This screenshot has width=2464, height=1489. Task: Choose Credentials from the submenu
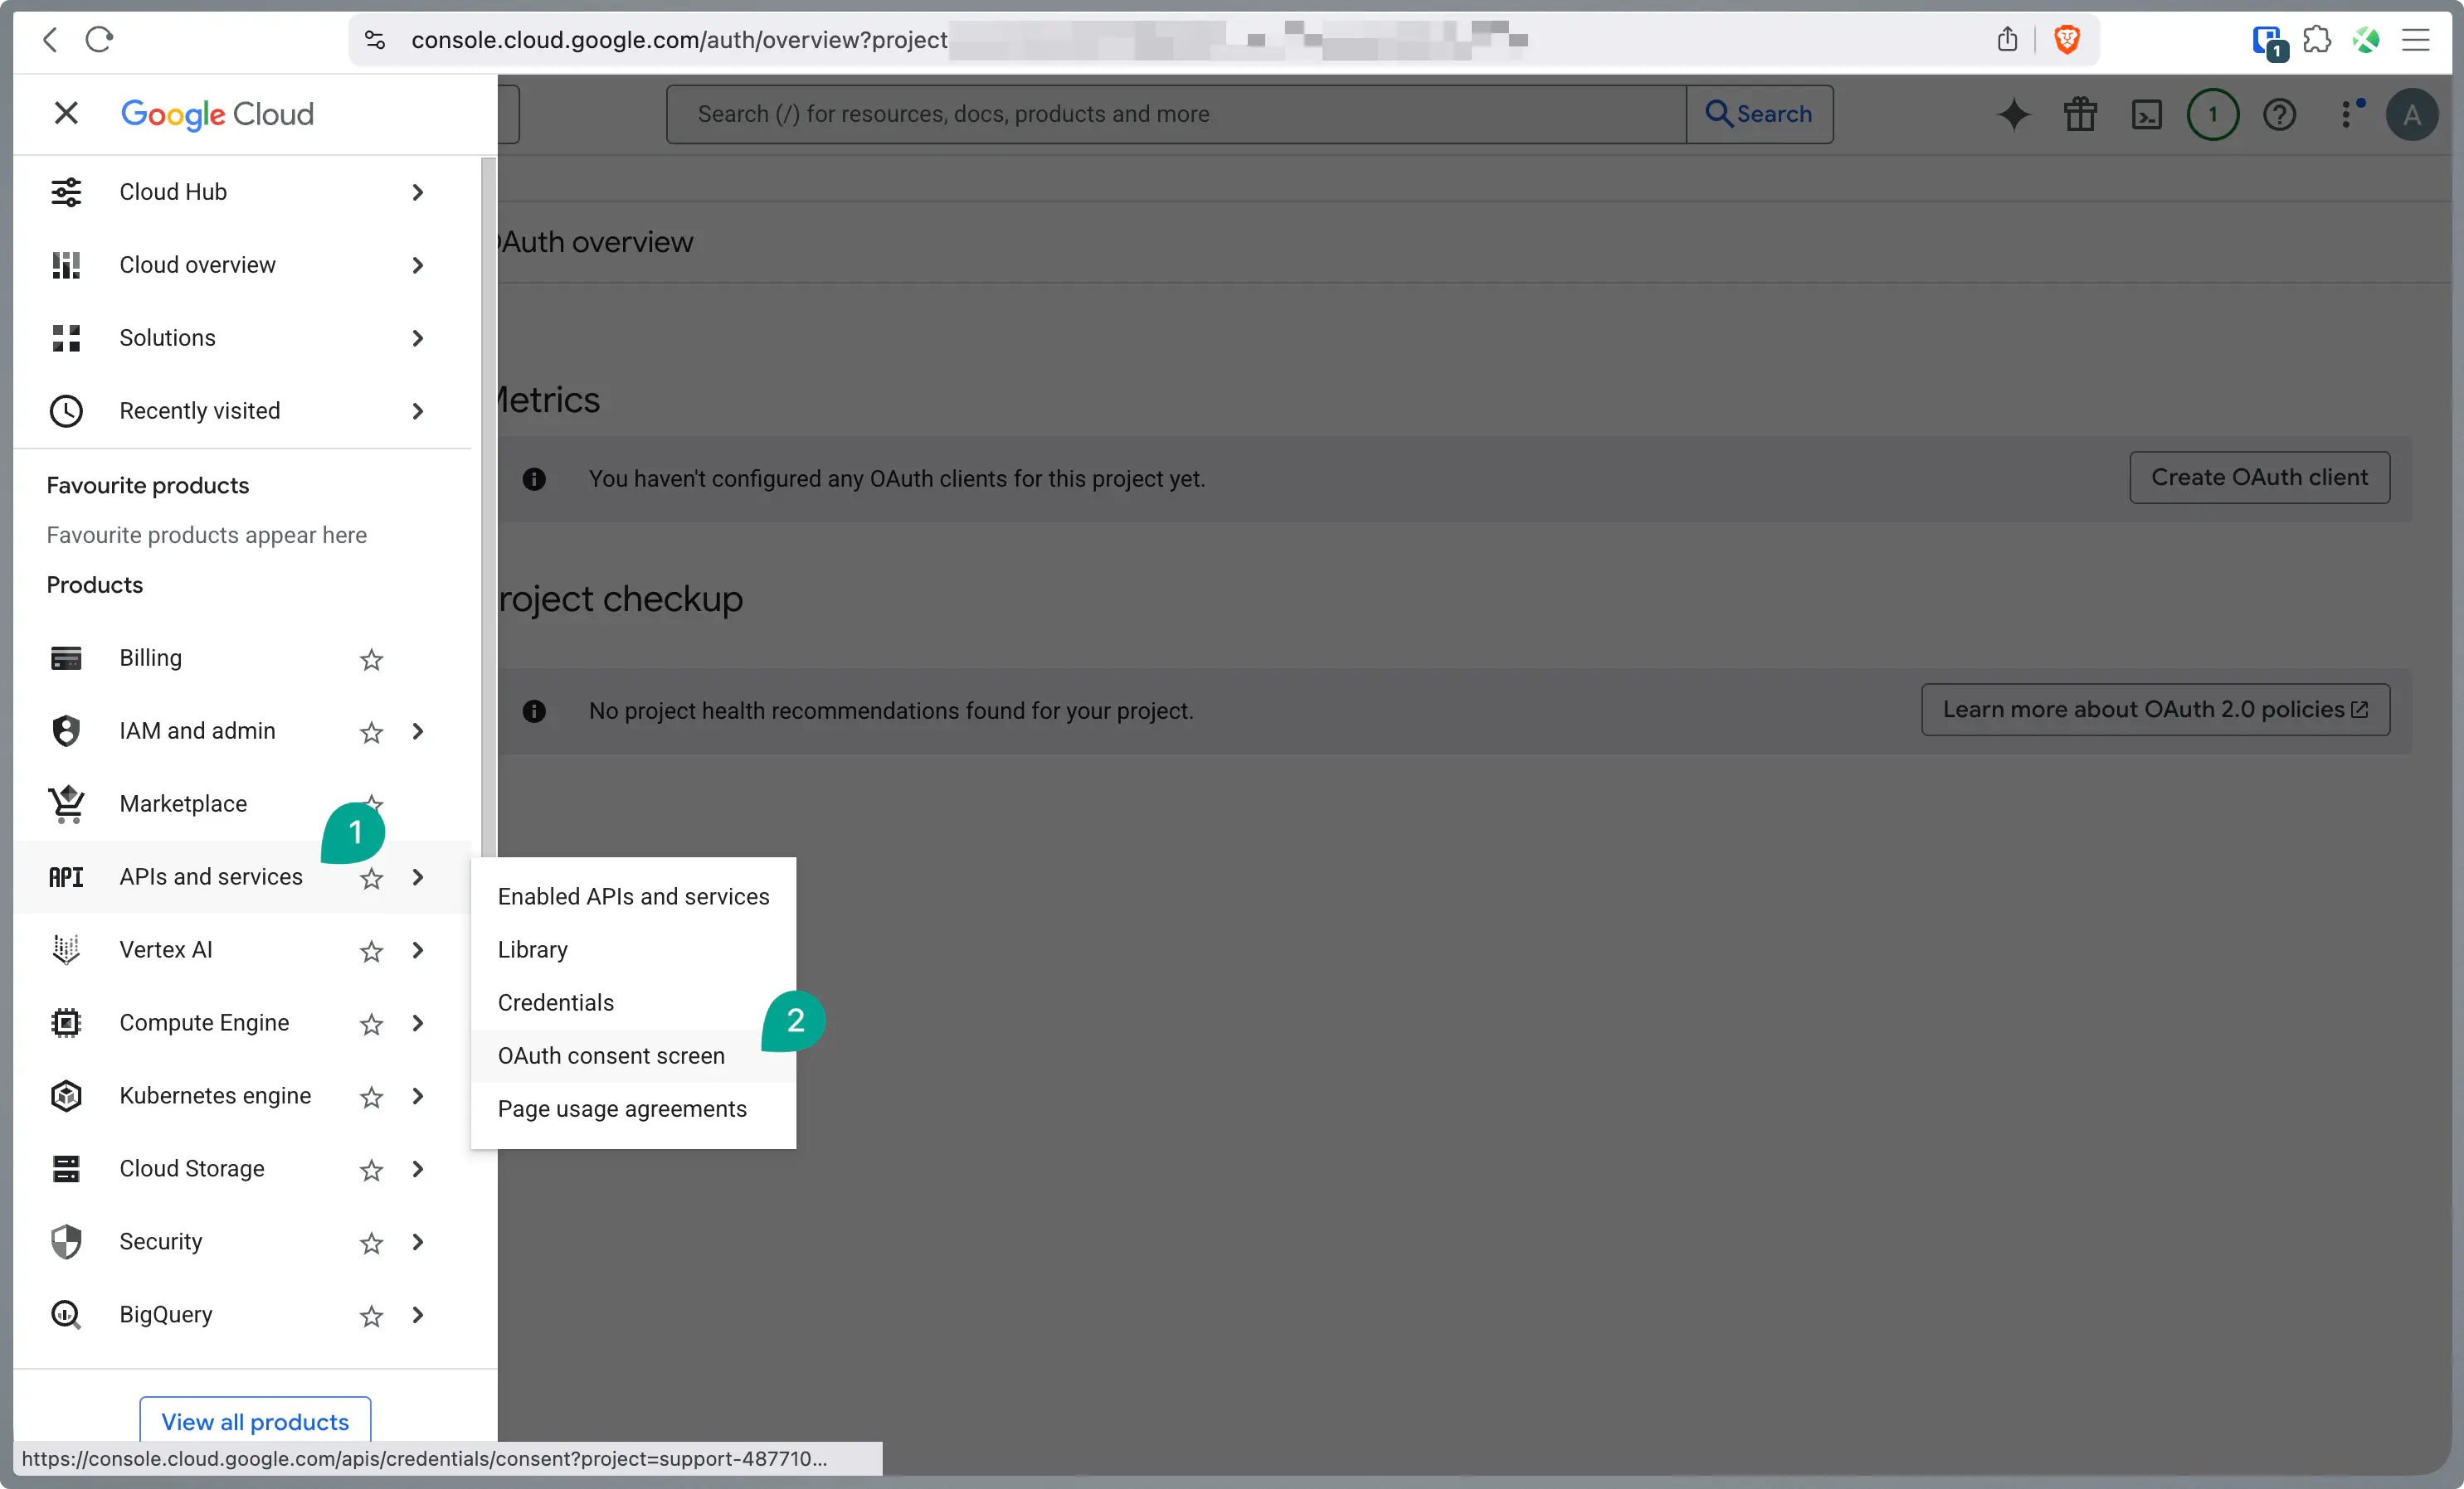(556, 1002)
